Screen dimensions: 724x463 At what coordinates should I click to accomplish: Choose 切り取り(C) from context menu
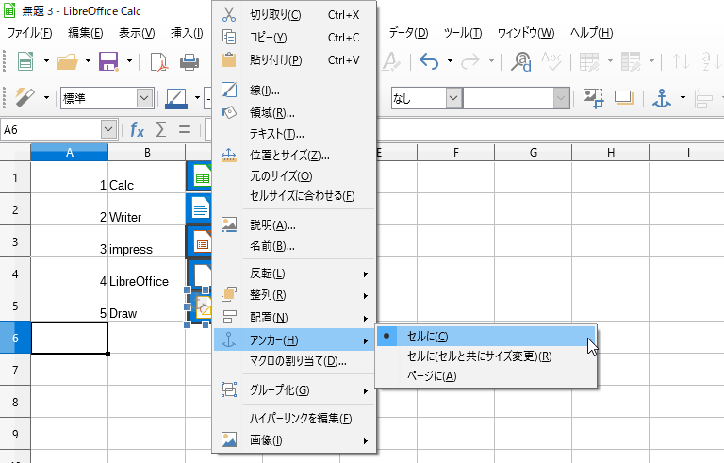click(x=294, y=15)
